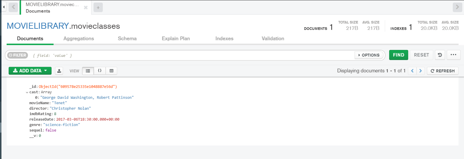
Task: Expand the query OPTIONS section
Action: 370,55
